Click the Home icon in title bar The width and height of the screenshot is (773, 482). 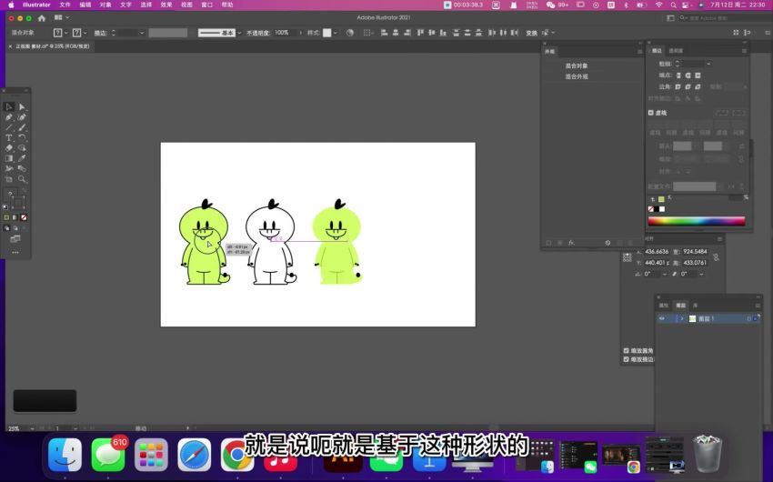click(42, 18)
